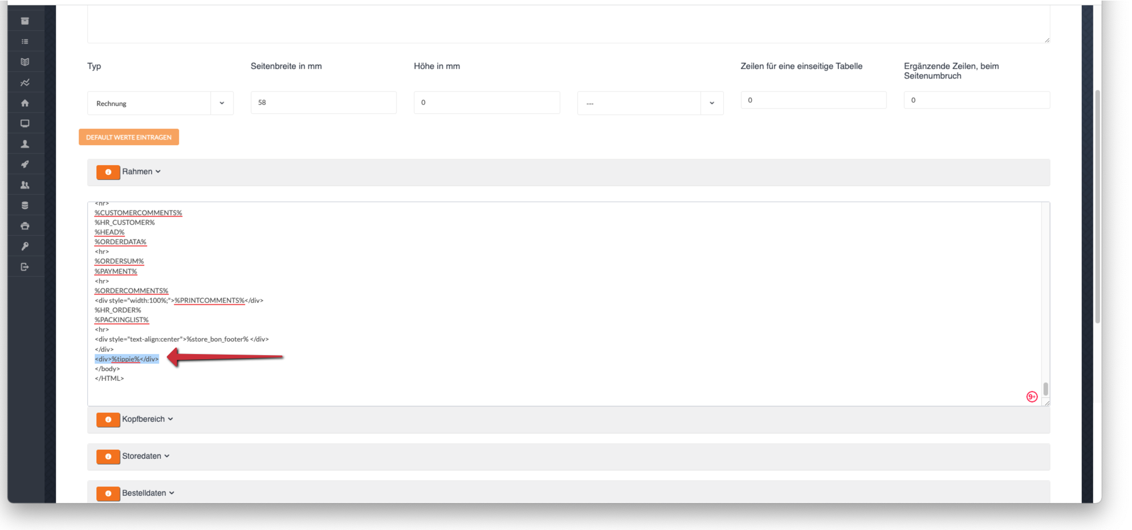Collapse the Rahmen section
The width and height of the screenshot is (1132, 530).
coord(141,171)
